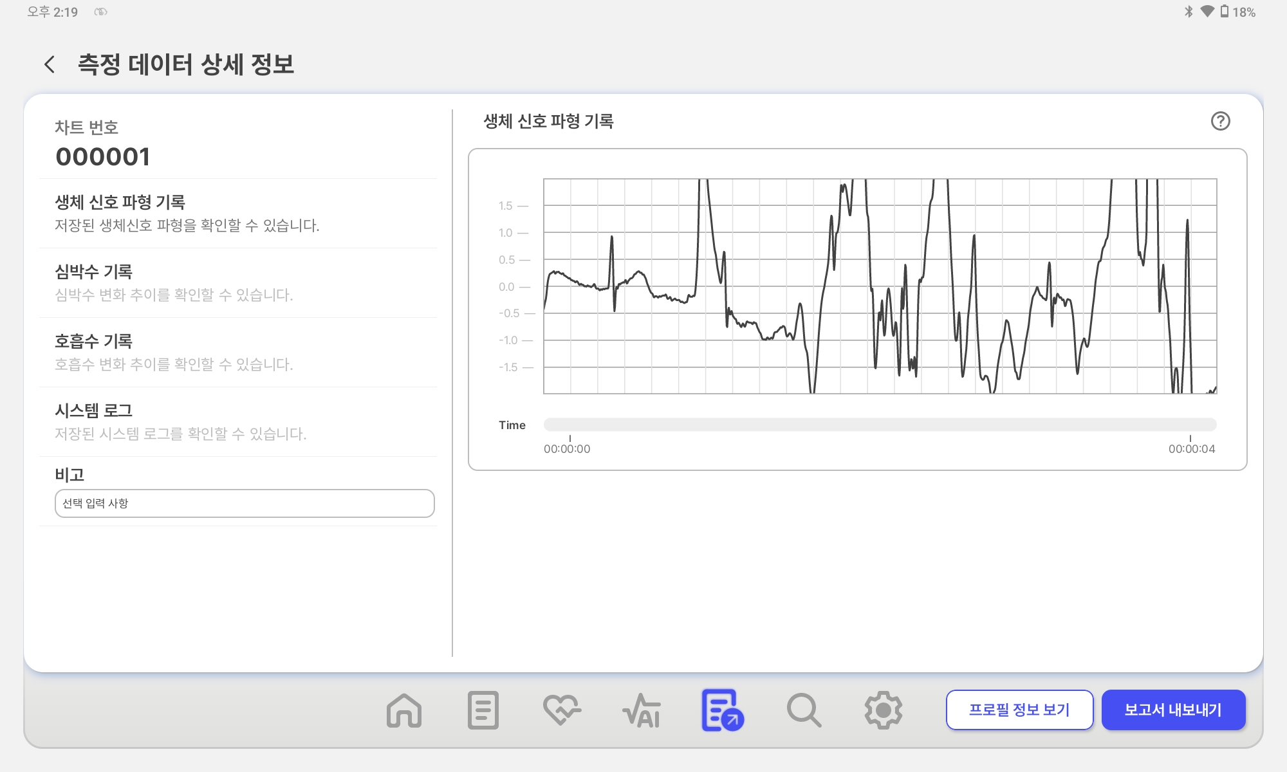1287x772 pixels.
Task: Click the 0.0 y-axis label
Action: coord(506,287)
